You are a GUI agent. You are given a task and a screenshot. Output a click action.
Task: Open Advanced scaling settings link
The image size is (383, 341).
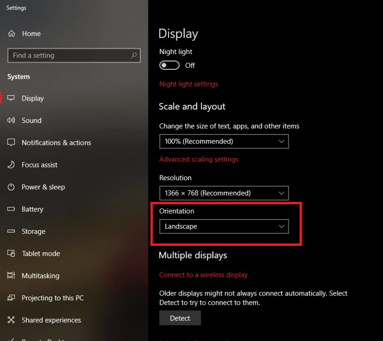pos(199,159)
